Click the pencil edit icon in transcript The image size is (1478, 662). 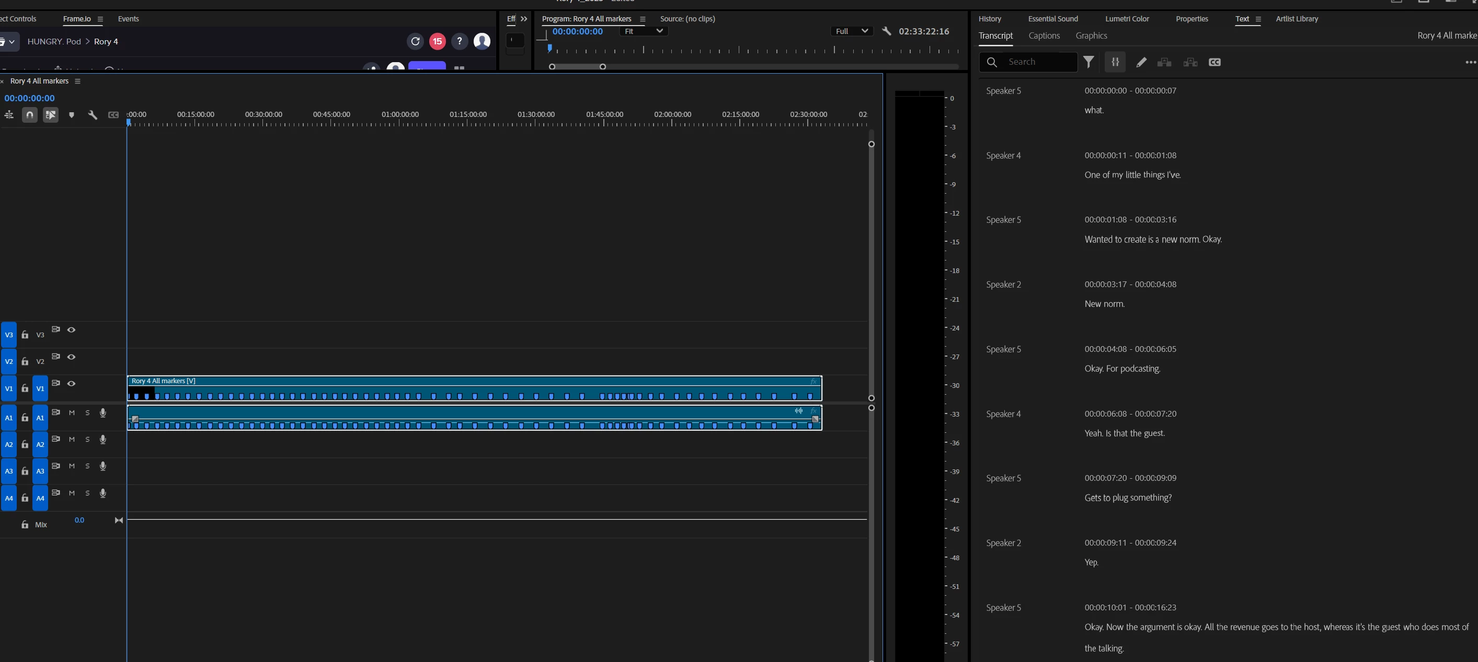(x=1141, y=62)
